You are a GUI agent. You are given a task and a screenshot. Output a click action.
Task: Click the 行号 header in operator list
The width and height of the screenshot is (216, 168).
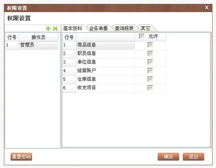(12, 37)
